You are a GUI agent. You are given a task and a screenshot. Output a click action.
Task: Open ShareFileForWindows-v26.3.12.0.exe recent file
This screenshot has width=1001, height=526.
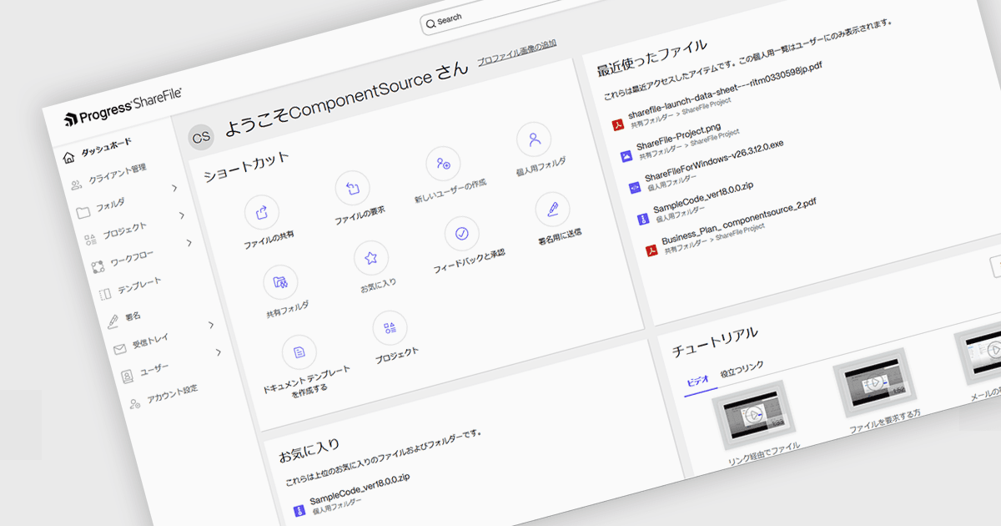714,159
